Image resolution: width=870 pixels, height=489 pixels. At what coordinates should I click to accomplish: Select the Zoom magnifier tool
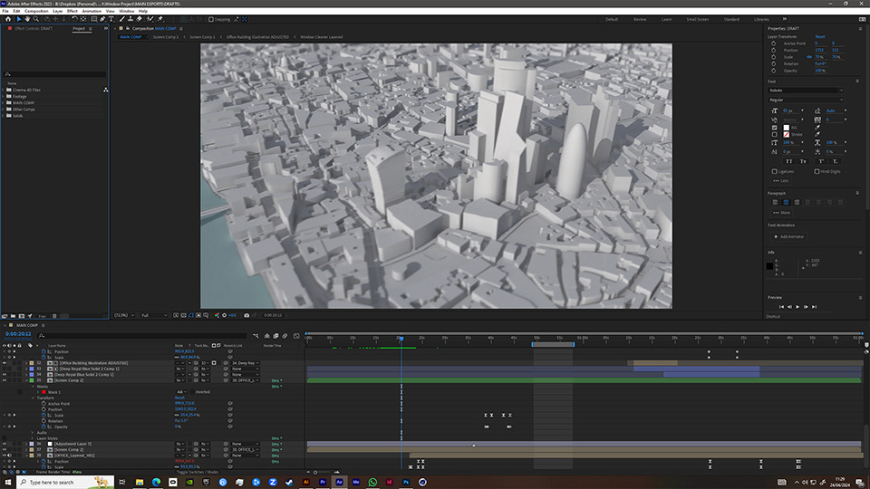coord(36,19)
